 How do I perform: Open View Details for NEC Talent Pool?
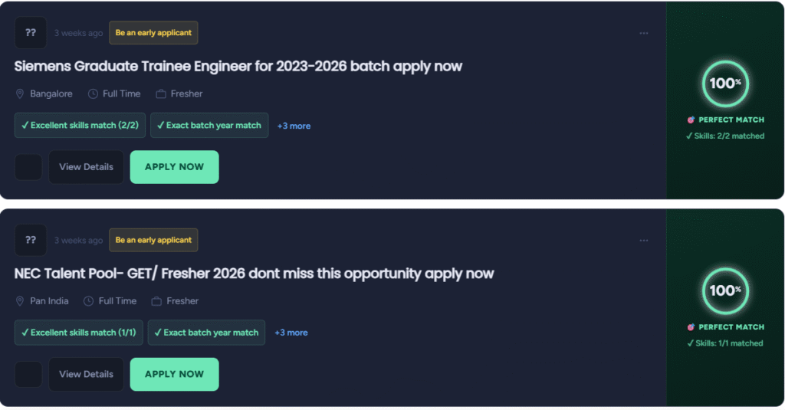click(x=86, y=374)
